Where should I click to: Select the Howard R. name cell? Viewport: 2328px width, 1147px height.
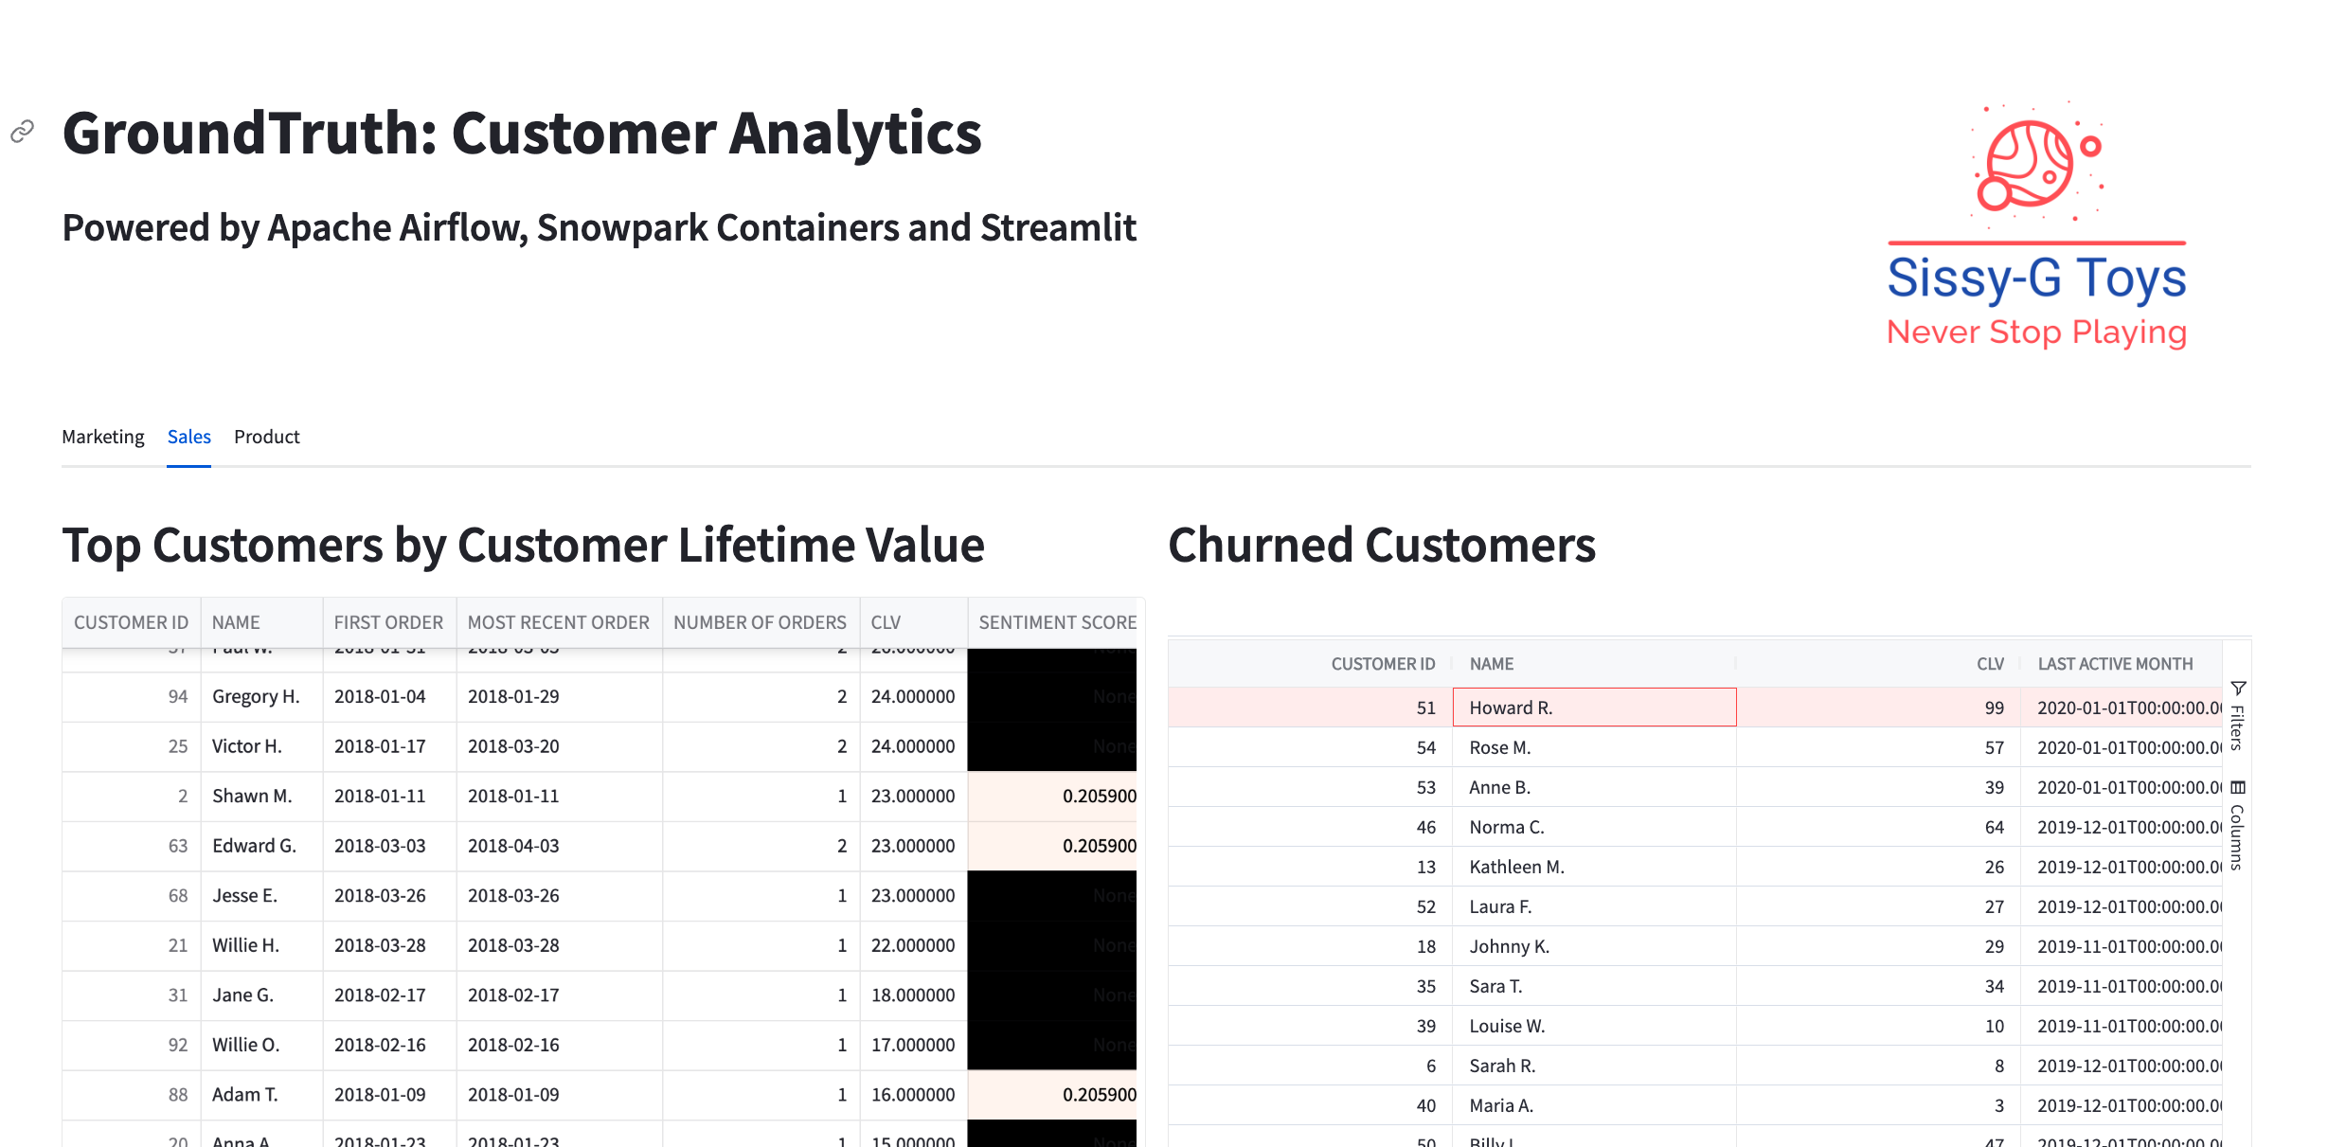(1594, 708)
